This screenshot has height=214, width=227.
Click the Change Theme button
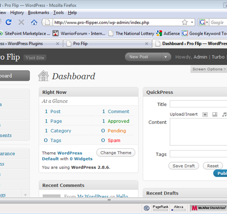(x=116, y=152)
